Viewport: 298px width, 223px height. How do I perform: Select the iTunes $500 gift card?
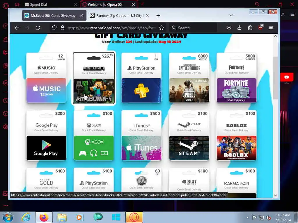[141, 135]
